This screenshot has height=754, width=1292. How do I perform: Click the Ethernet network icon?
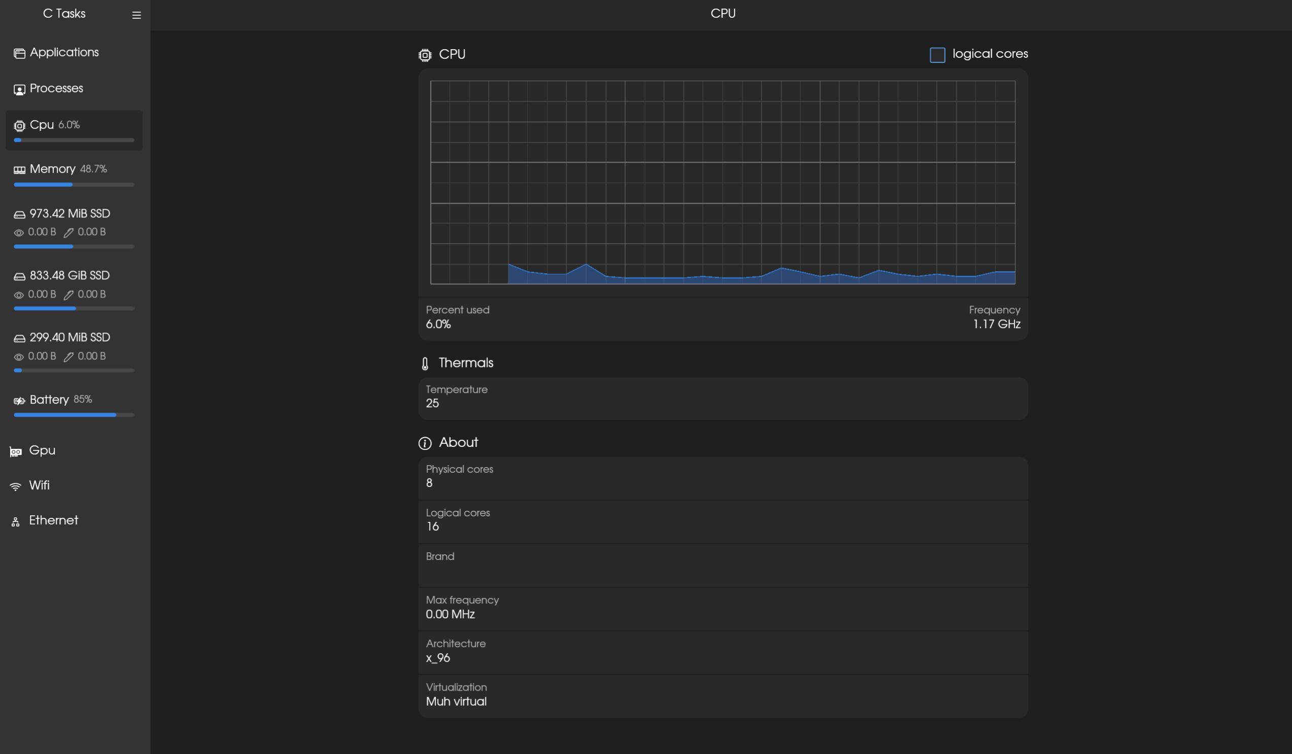click(x=16, y=521)
